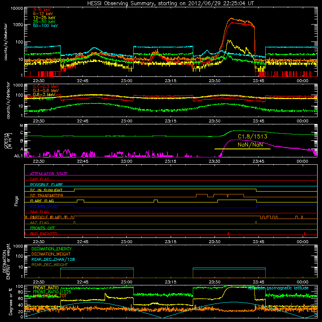Click the 'DECIMATION_ENERGY' legend label
This screenshot has height=322, width=322.
click(x=52, y=249)
